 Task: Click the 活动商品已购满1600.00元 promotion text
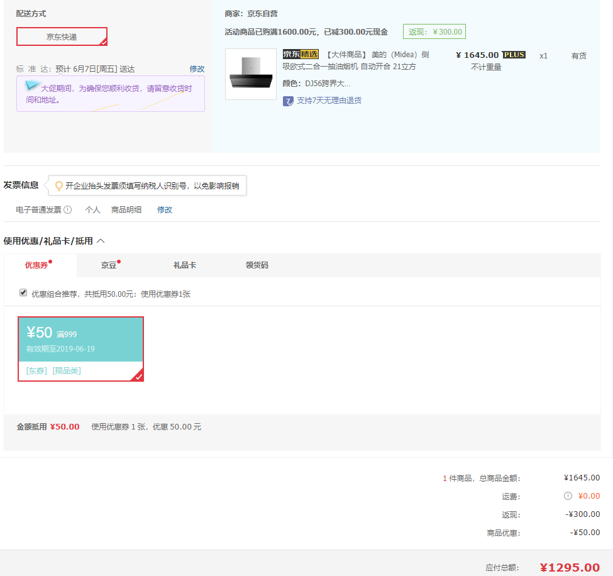[x=307, y=32]
